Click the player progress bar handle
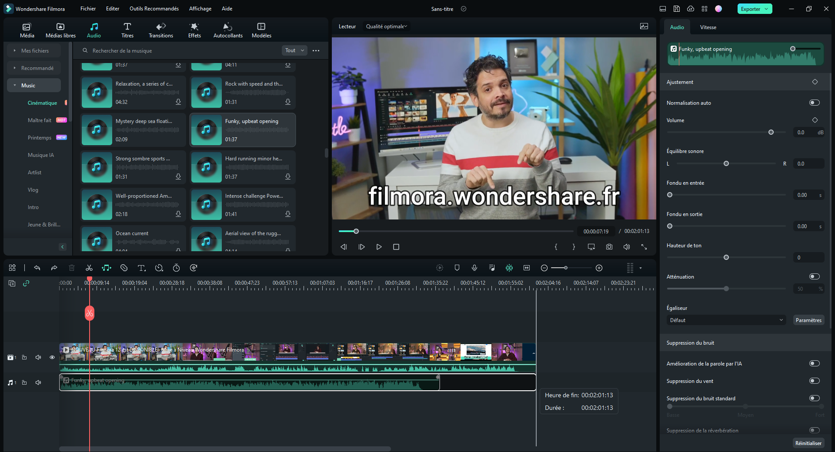The width and height of the screenshot is (835, 452). point(356,231)
